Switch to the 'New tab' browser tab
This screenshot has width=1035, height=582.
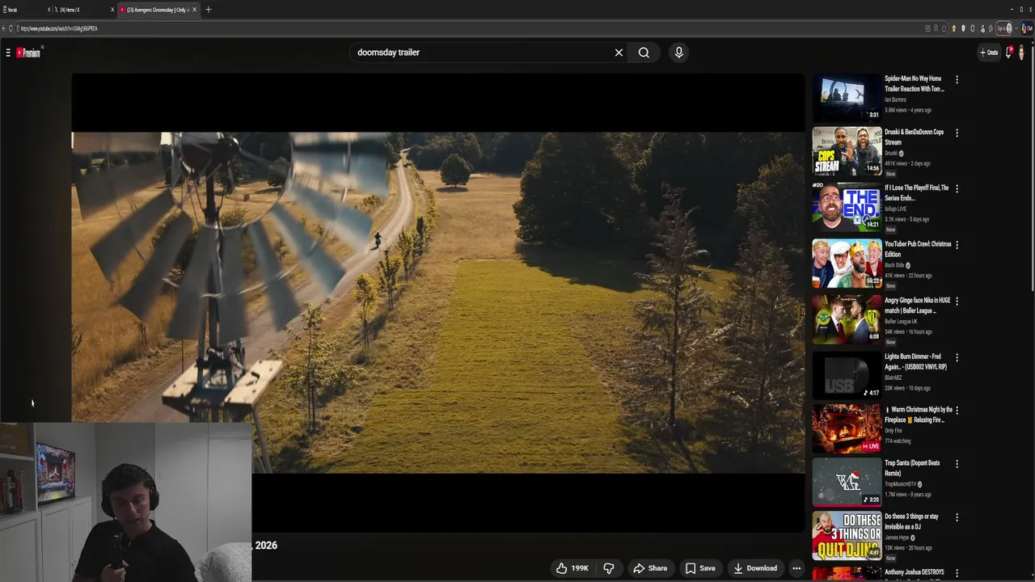tap(24, 10)
